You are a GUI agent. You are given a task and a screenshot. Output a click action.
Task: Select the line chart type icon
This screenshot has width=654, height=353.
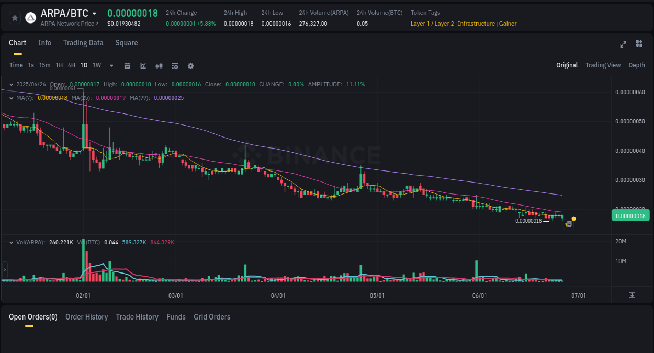143,65
